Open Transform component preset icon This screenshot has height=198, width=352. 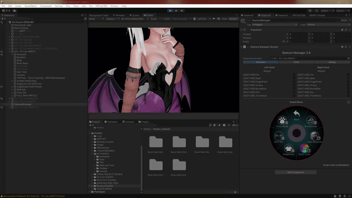(346, 29)
